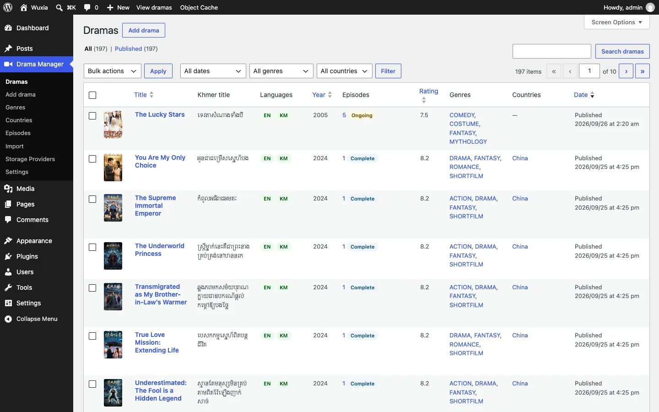This screenshot has height=412, width=659.
Task: Expand the All genres filter dropdown
Action: (x=281, y=71)
